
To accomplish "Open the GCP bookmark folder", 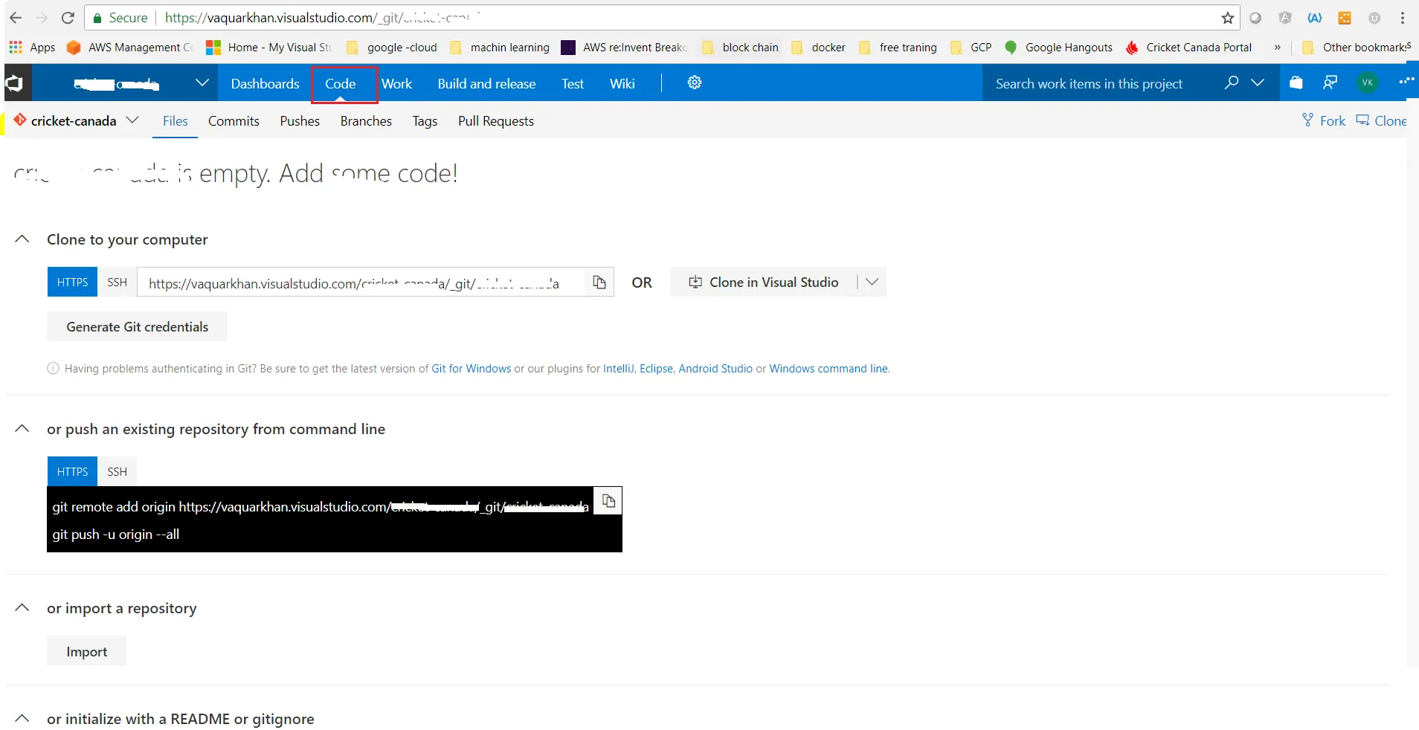I will [971, 48].
